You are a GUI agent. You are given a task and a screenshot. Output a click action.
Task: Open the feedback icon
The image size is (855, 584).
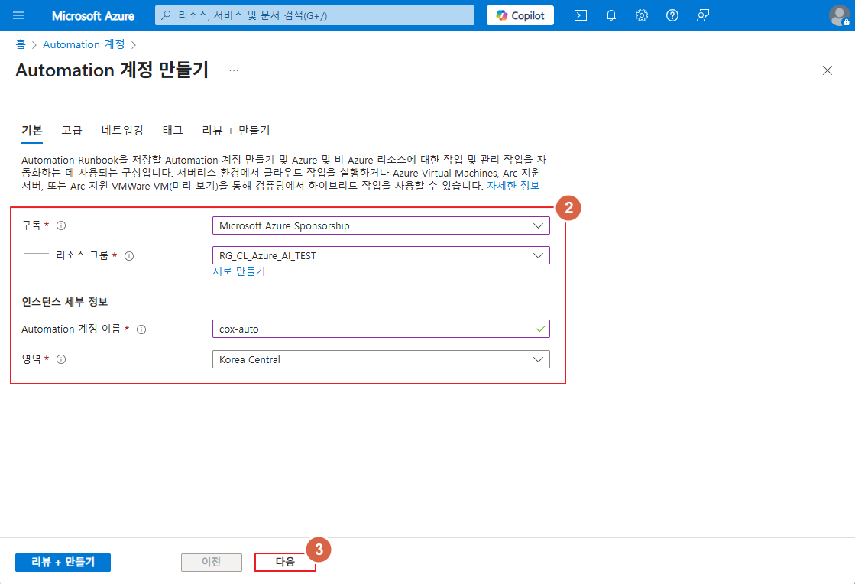coord(703,15)
